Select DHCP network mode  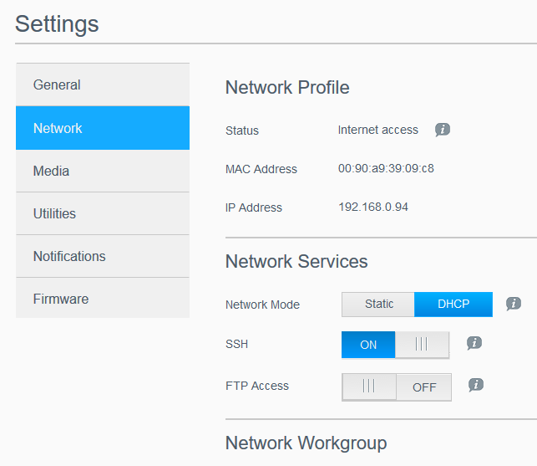453,304
